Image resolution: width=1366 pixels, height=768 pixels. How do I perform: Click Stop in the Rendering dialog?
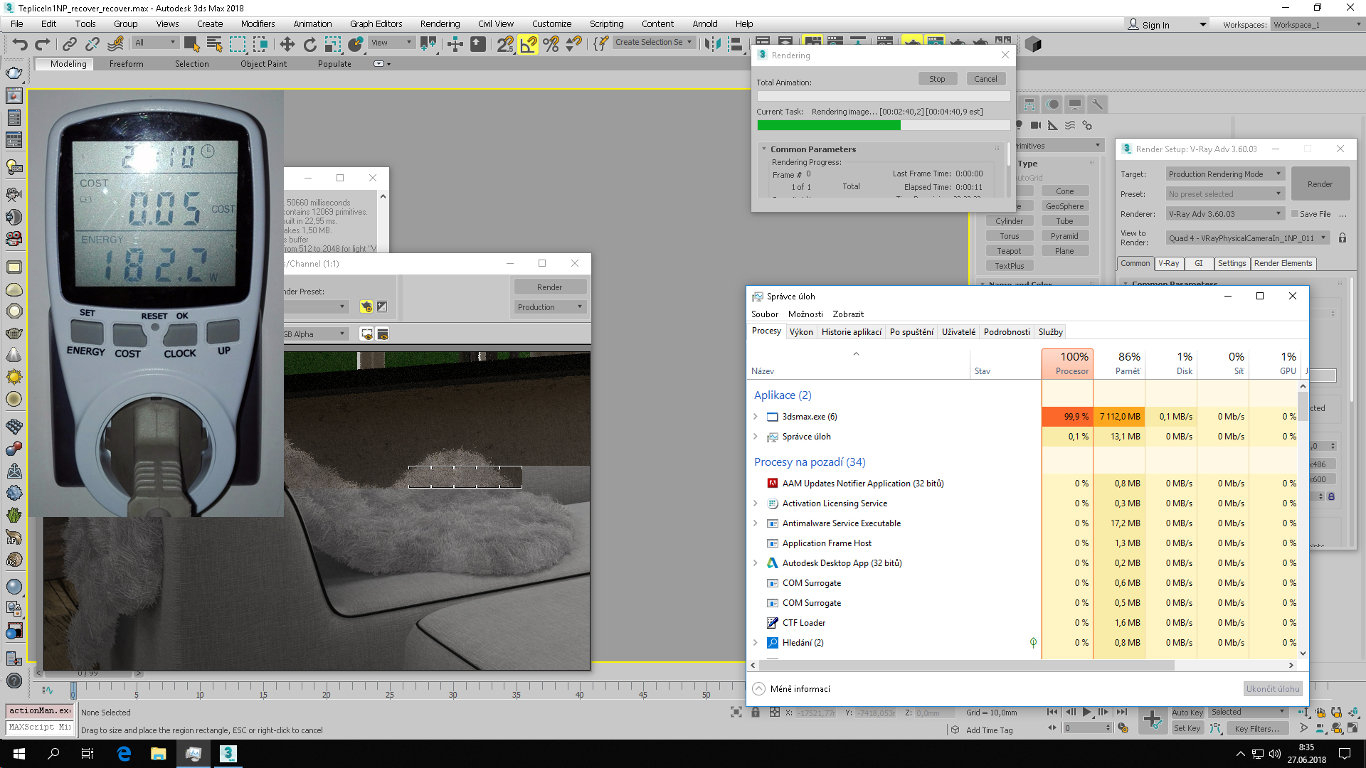pyautogui.click(x=937, y=79)
